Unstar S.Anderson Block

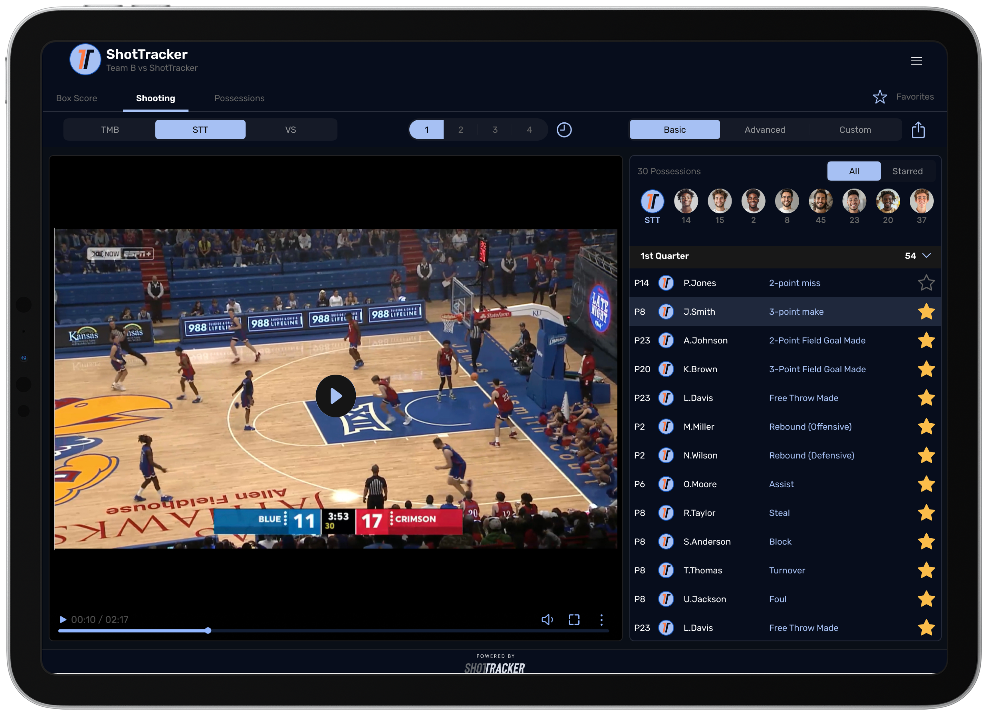(x=926, y=541)
